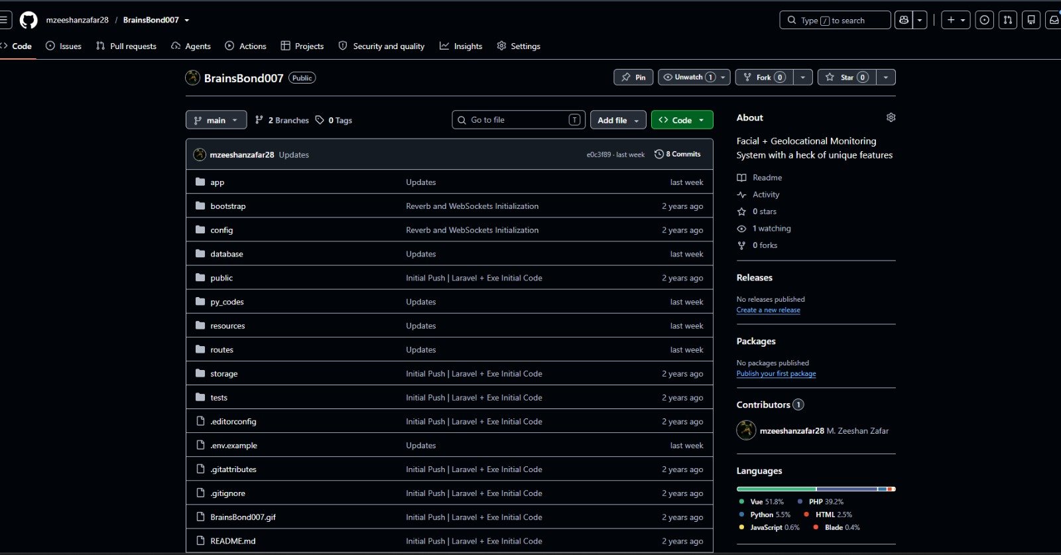Open the .env.example file name
Viewport: 1061px width, 555px height.
233,446
